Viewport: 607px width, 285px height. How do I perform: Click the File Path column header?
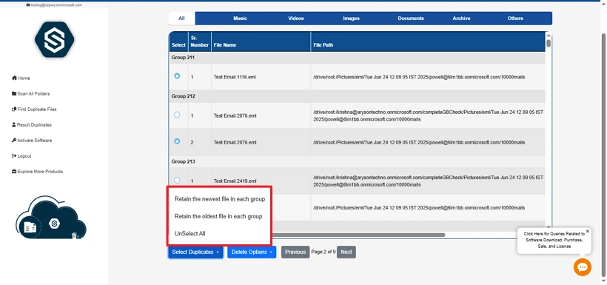click(x=428, y=41)
